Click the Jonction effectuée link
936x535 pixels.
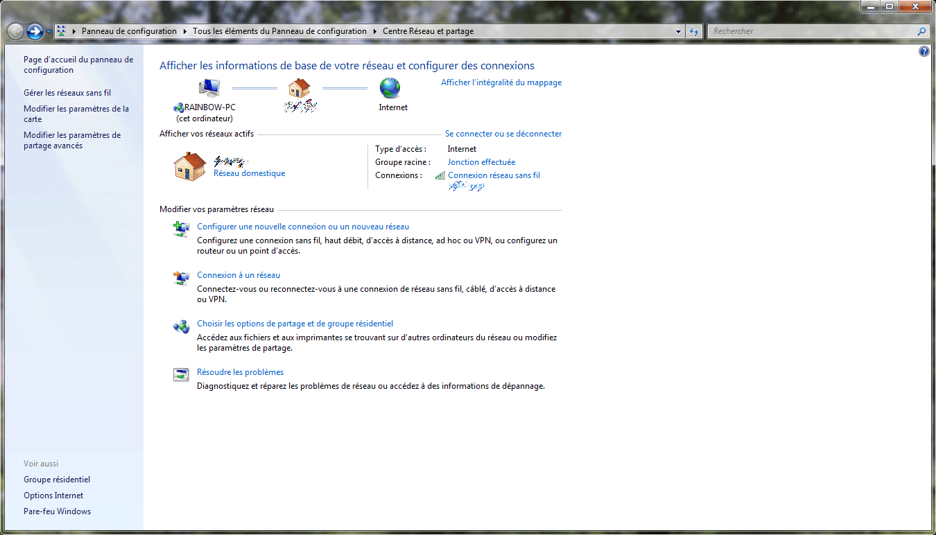click(481, 162)
